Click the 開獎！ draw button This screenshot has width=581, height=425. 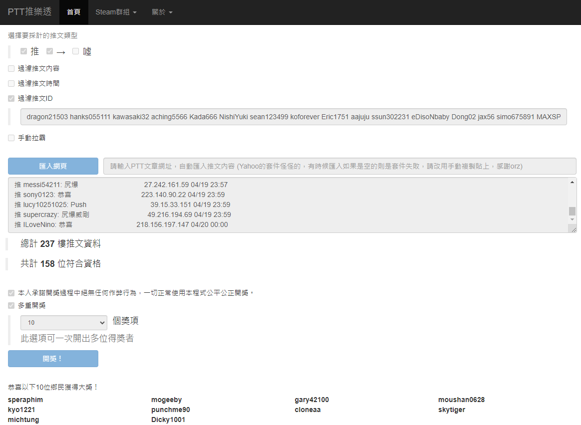53,358
